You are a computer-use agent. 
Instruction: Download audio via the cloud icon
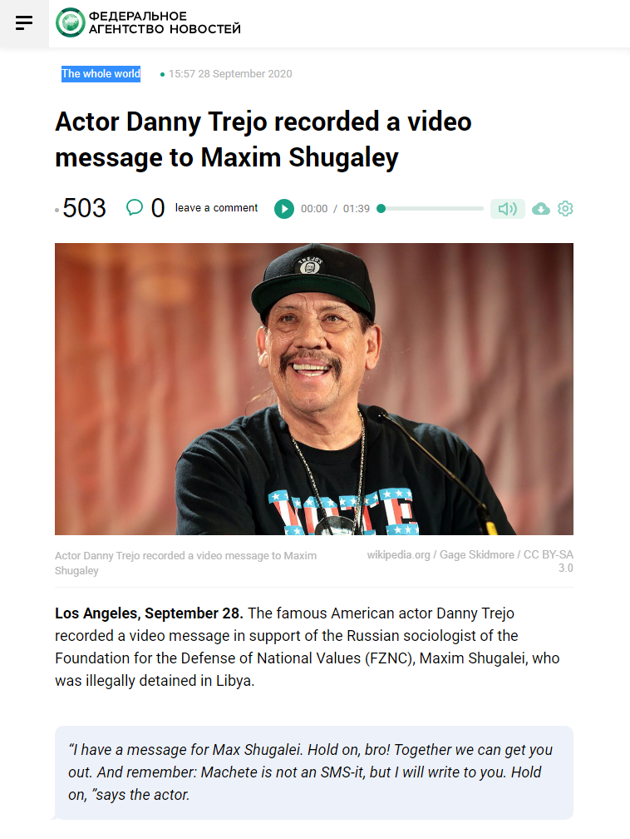coord(541,209)
